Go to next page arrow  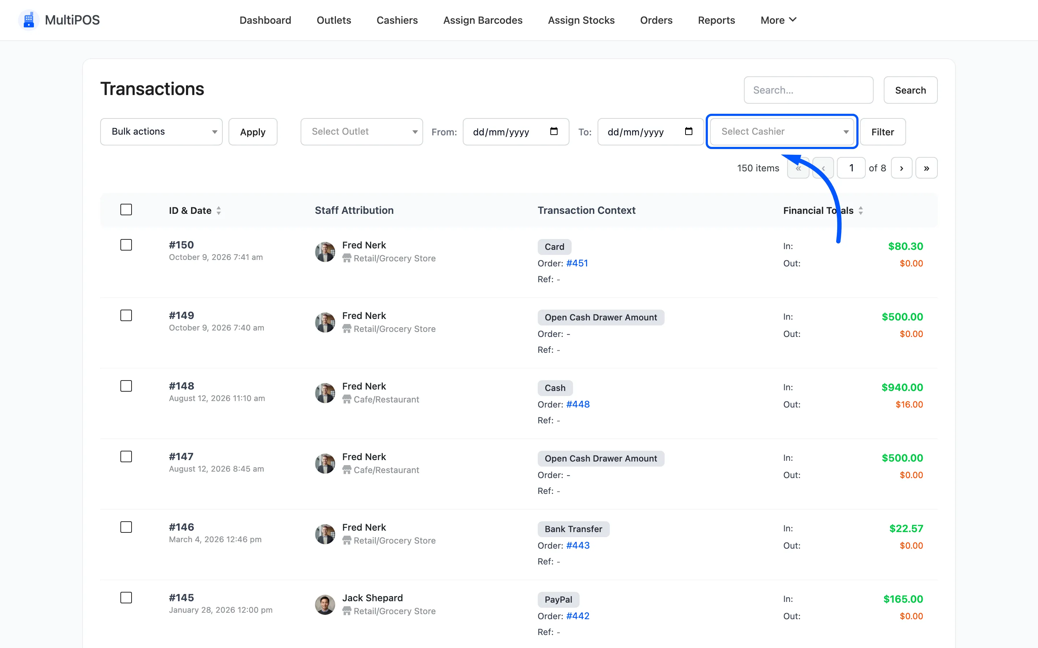901,168
